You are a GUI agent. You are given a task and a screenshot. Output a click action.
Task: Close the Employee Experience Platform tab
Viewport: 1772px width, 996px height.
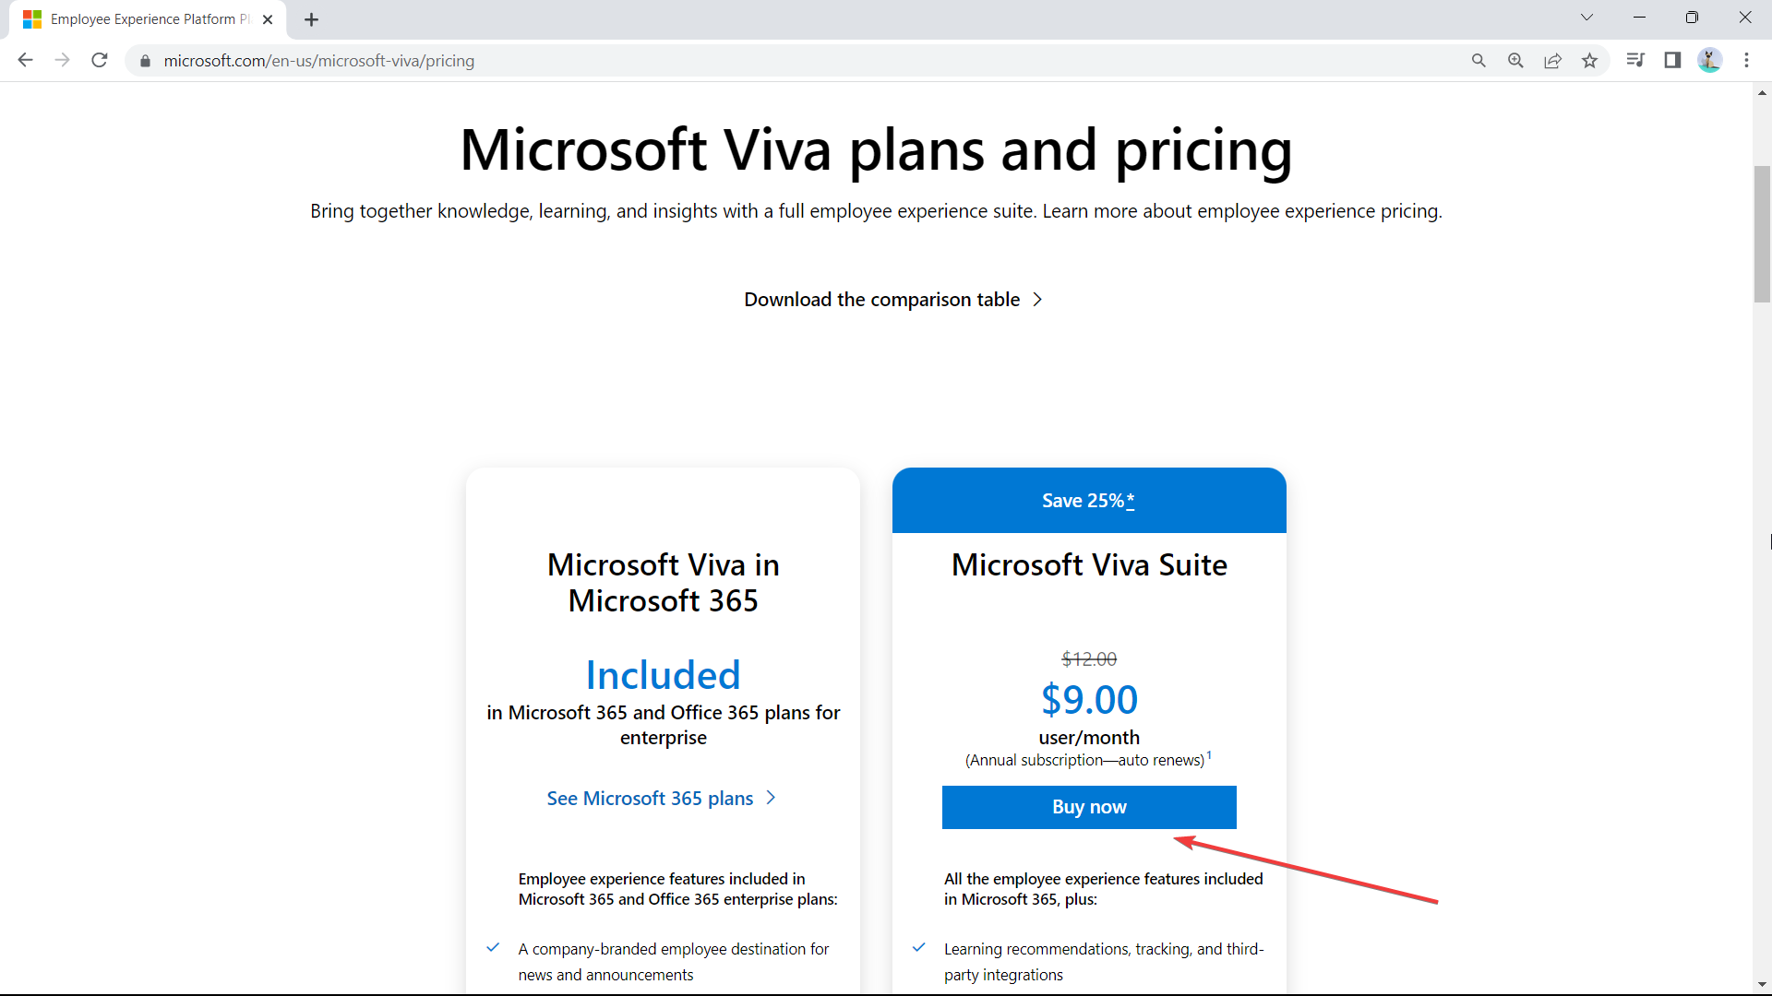point(268,19)
